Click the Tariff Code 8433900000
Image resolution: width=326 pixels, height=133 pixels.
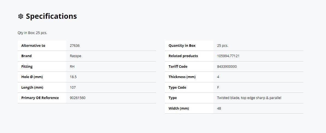tap(227, 66)
